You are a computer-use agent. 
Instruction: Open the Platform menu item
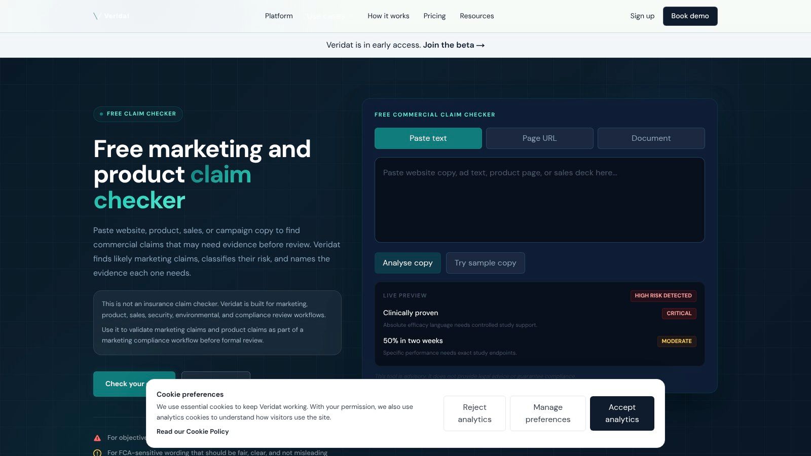point(279,16)
